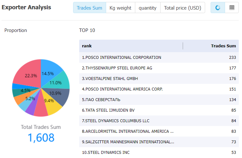
Task: Select row THYSSENKRUPP STEEL EUROPE AG
Action: tap(159, 68)
